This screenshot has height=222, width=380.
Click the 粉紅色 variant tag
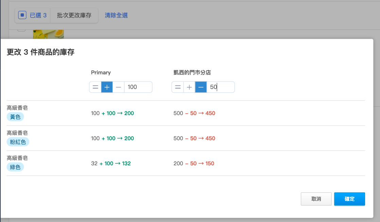(18, 142)
